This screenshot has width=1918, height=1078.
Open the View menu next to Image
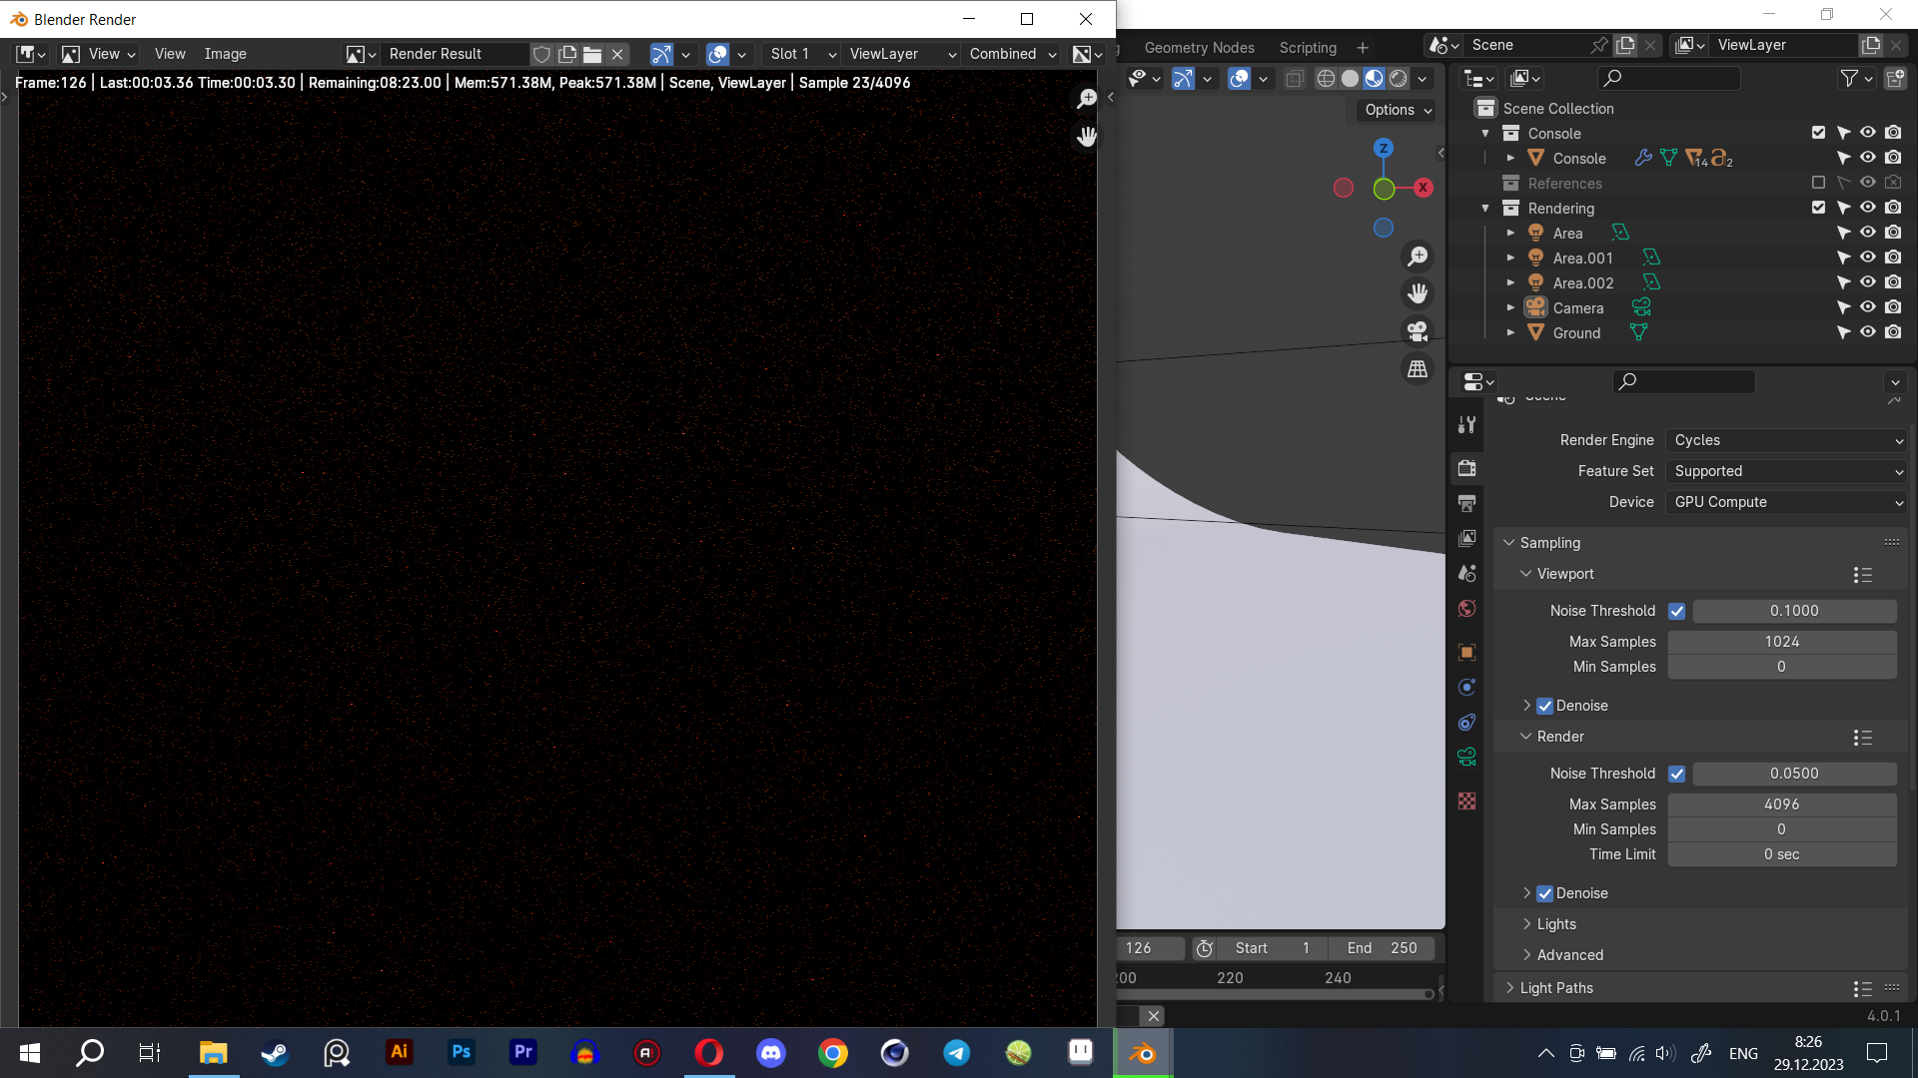click(170, 54)
